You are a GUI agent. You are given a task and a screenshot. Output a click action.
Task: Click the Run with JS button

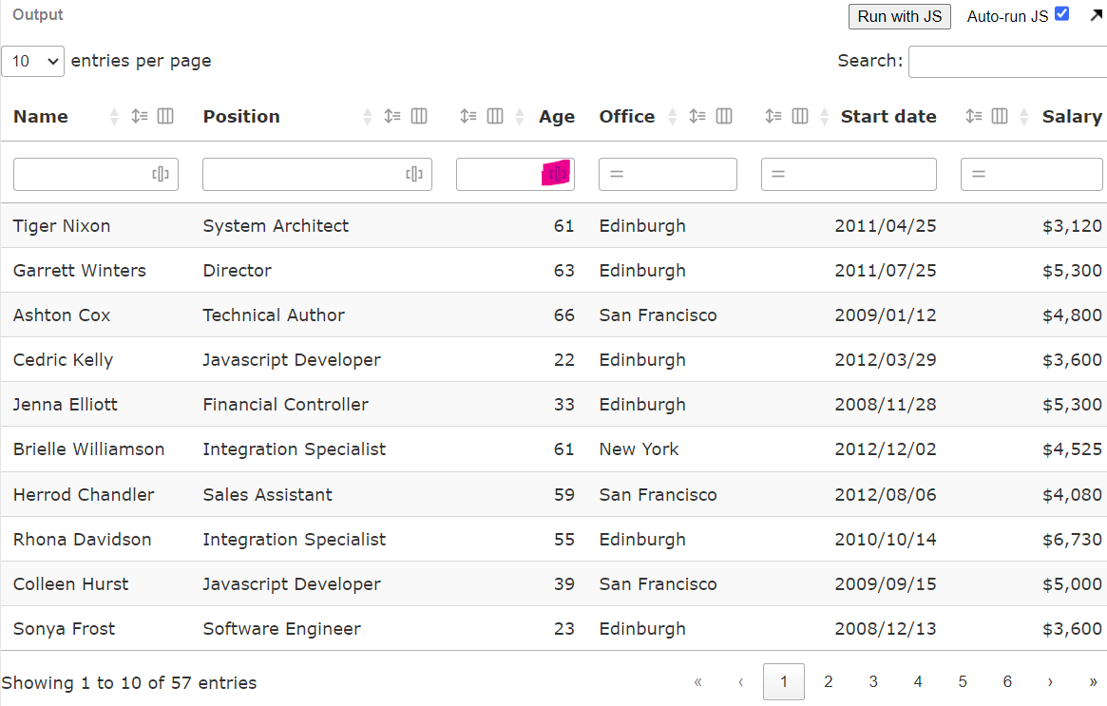click(899, 16)
